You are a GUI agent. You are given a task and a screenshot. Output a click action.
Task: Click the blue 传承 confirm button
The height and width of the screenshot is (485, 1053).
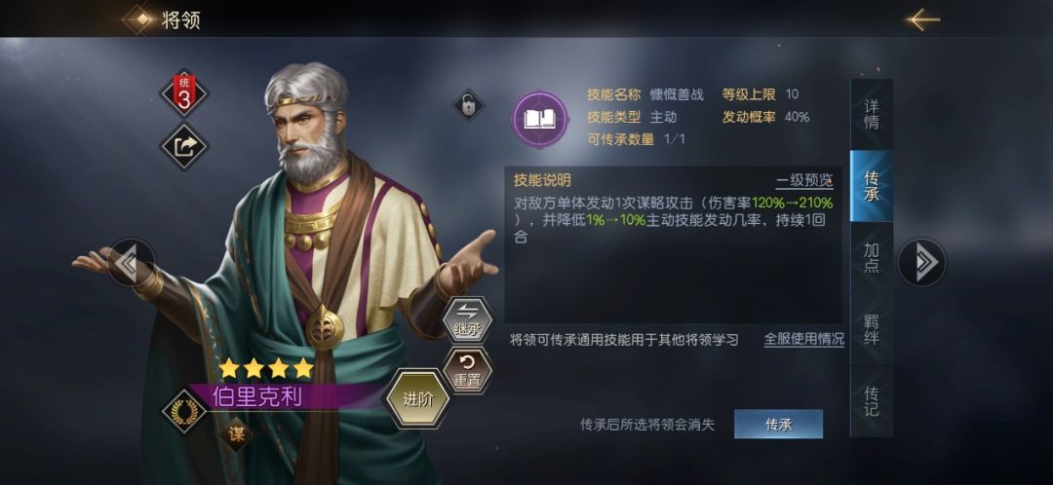tap(778, 424)
